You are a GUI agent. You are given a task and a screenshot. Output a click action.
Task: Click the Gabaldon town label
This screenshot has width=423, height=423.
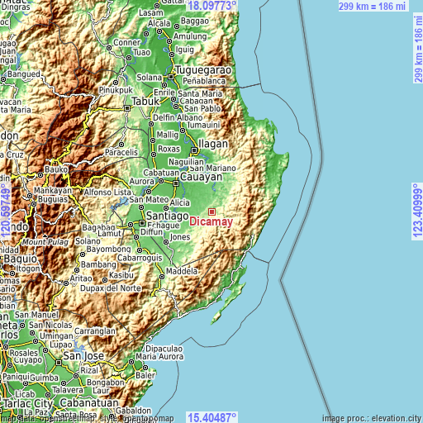pyautogui.click(x=133, y=411)
